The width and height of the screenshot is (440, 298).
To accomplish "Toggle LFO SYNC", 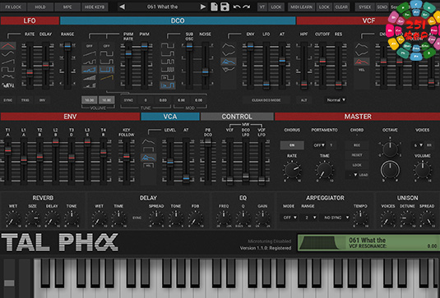I will pos(8,100).
